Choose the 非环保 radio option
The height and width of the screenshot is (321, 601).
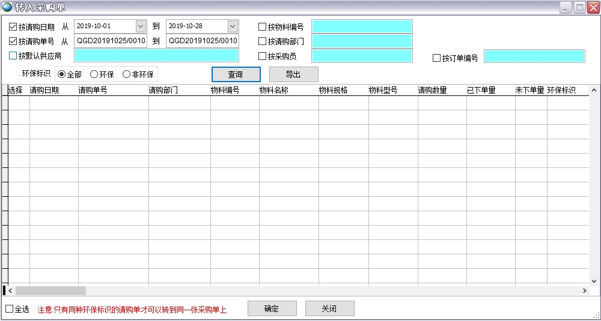(126, 74)
